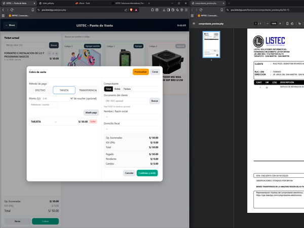
Task: Select the PDF page 1 thumbnail
Action: [x=211, y=45]
